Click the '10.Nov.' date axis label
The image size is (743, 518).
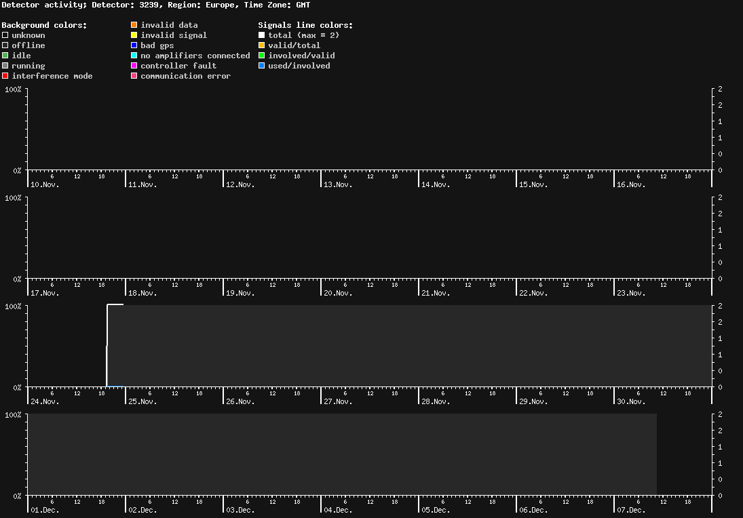pos(43,184)
